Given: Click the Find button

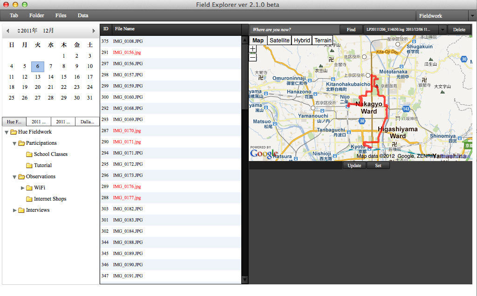Looking at the screenshot, I should point(351,29).
